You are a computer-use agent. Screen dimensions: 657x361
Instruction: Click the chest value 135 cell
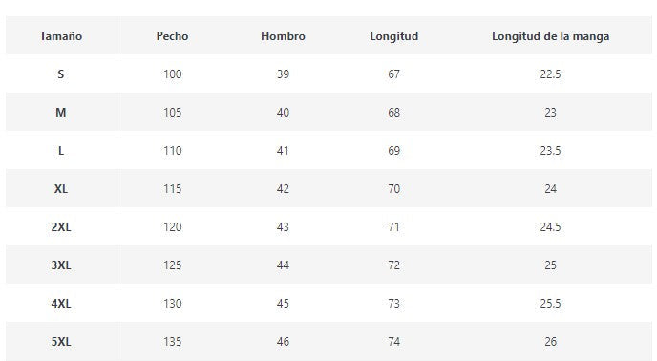pos(172,341)
